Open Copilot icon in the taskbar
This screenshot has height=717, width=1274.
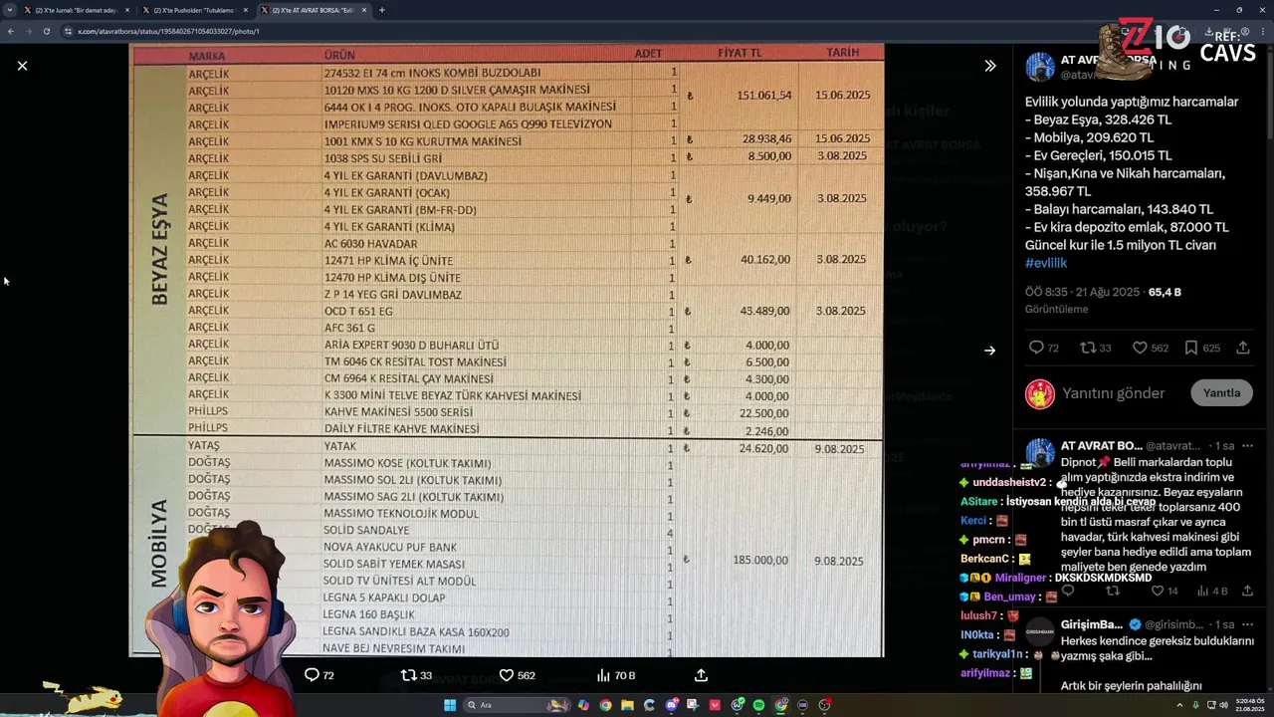(x=583, y=705)
